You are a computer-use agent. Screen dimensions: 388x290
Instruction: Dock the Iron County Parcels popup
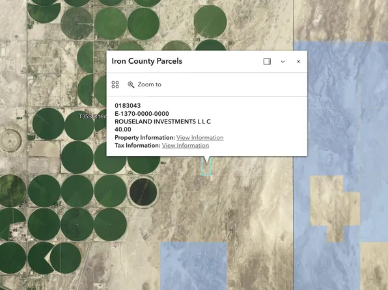(267, 61)
